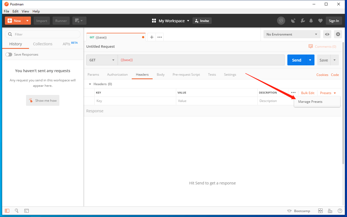Open the Tests tab
This screenshot has height=217, width=347.
(212, 75)
